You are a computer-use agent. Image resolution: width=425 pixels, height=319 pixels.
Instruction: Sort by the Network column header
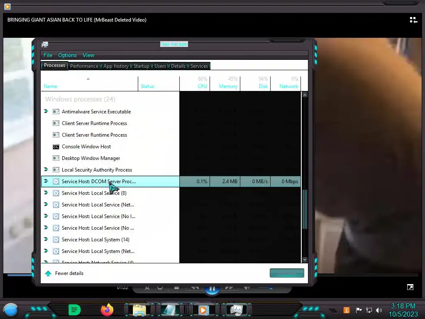coord(286,83)
